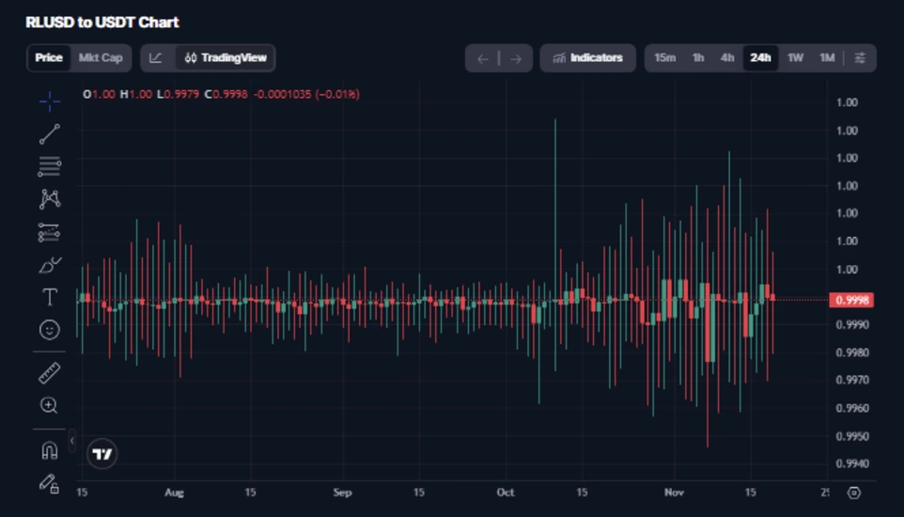
Task: Select the Text annotation tool
Action: click(x=50, y=297)
